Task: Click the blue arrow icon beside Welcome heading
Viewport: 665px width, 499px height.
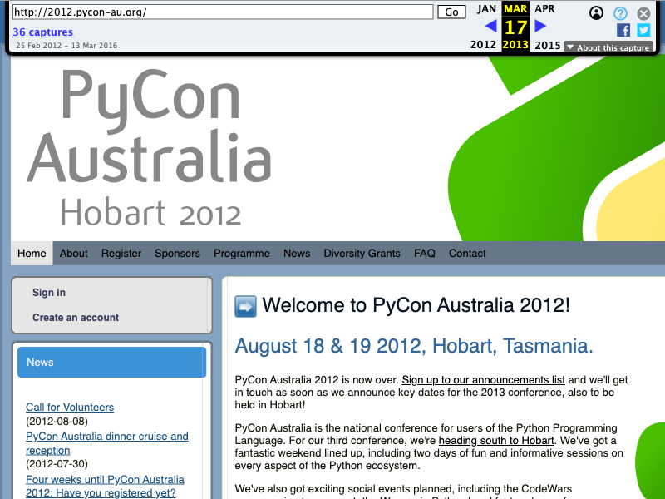Action: coord(245,306)
